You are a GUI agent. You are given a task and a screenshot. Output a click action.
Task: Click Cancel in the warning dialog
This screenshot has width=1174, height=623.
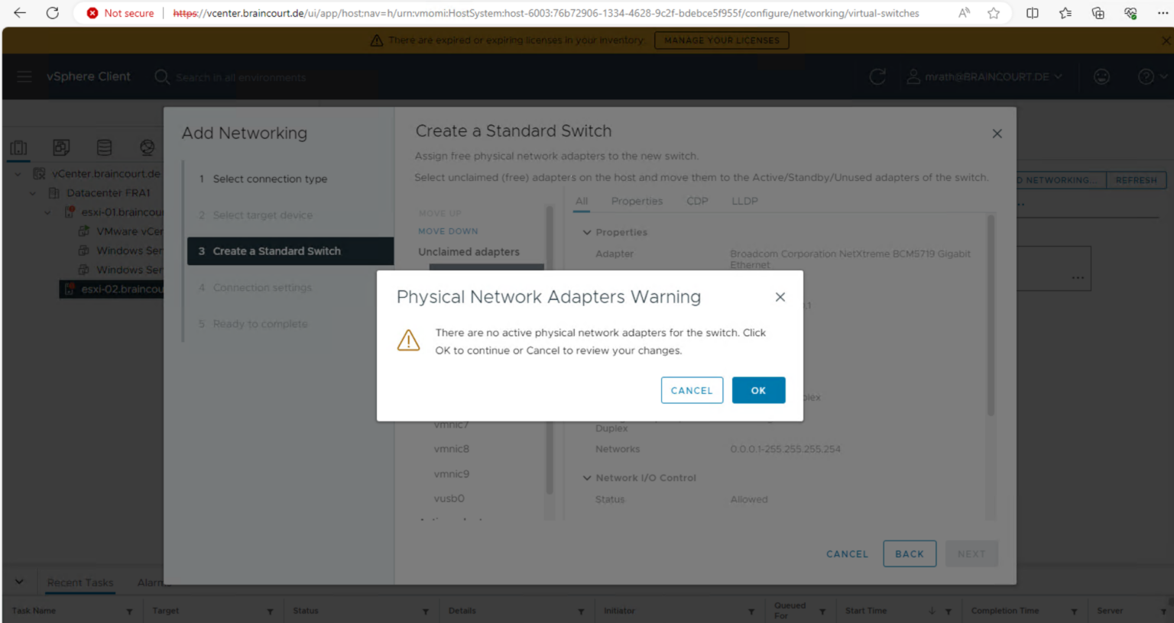click(691, 390)
